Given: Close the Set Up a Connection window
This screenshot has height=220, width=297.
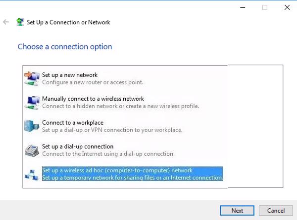Looking at the screenshot, I should pos(287,7).
